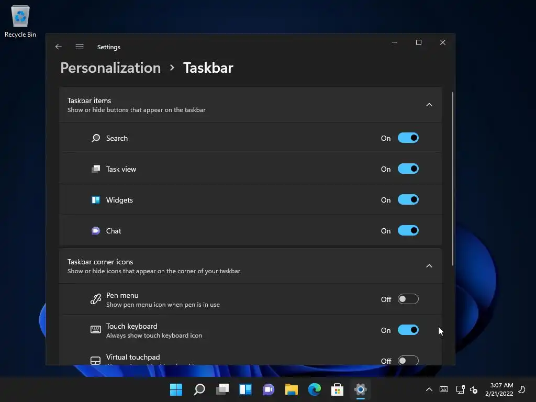Click the 'Taskbar corner icons' section title
Viewport: 536px width, 402px height.
[100, 262]
